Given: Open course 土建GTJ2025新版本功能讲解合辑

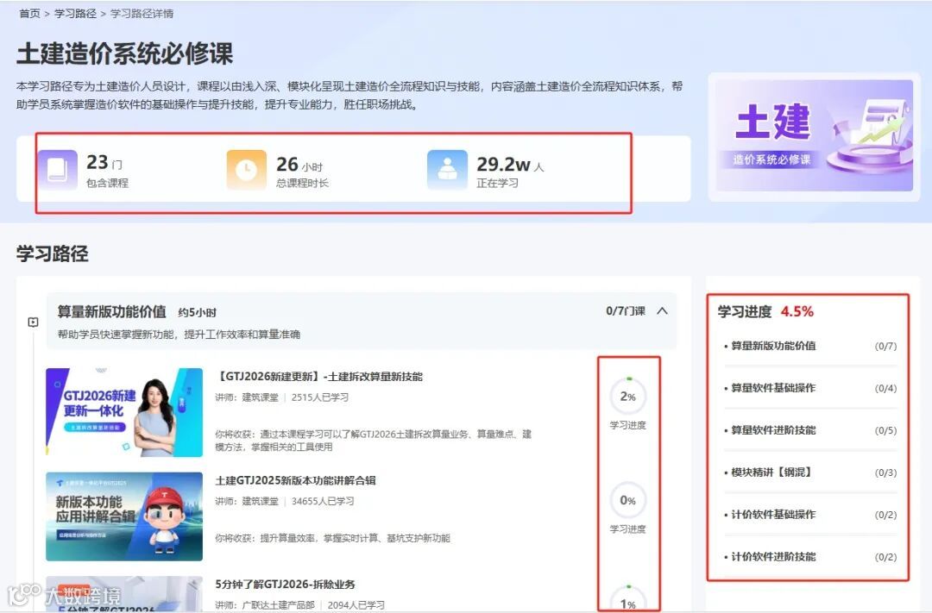Looking at the screenshot, I should 295,480.
